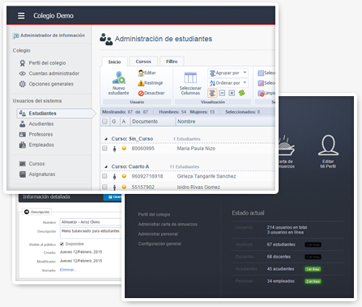Viewport: 362px width, 307px height.
Task: Open Perfil del colegio link in dark window
Action: 154,215
